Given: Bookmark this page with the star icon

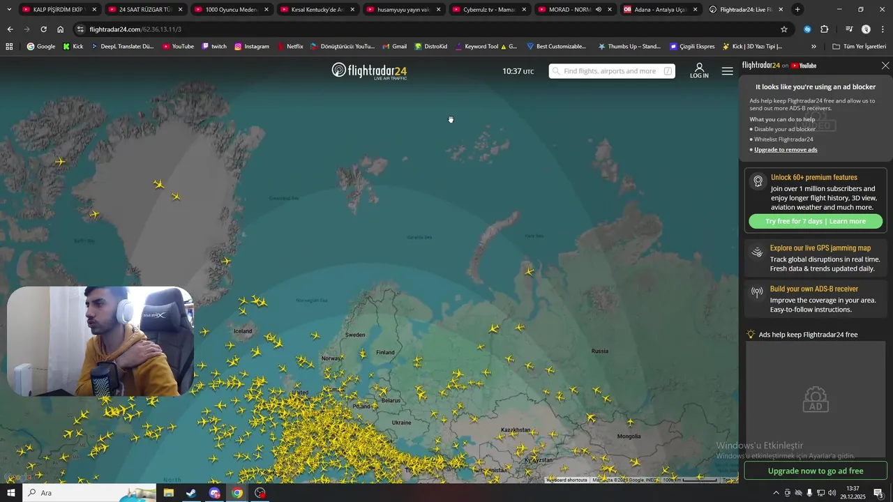Looking at the screenshot, I should tap(784, 29).
